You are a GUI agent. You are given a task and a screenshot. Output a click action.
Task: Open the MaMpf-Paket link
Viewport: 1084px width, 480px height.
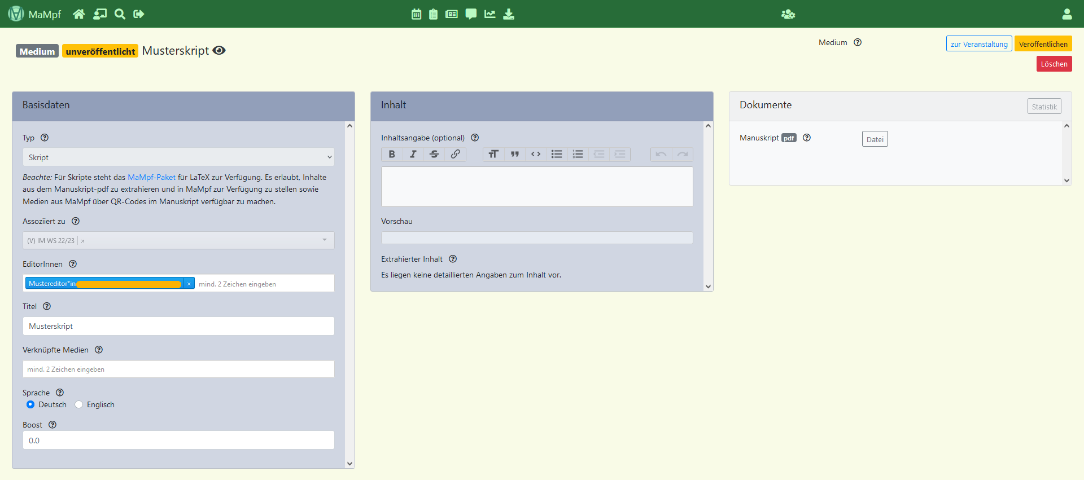pyautogui.click(x=151, y=177)
